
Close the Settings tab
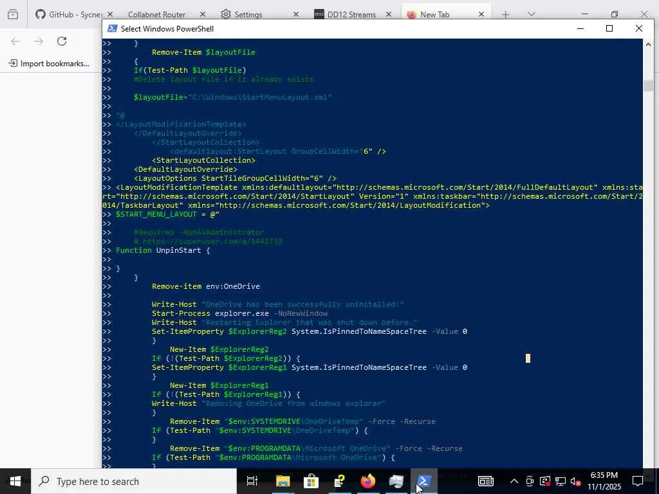296,14
